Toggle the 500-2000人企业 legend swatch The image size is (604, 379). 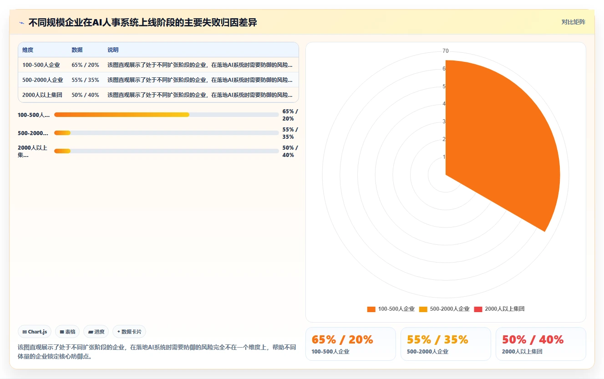[x=423, y=309]
